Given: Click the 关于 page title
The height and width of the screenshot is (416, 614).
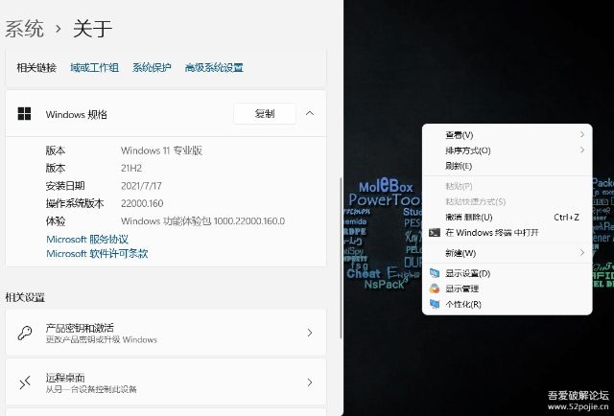Looking at the screenshot, I should click(x=92, y=29).
